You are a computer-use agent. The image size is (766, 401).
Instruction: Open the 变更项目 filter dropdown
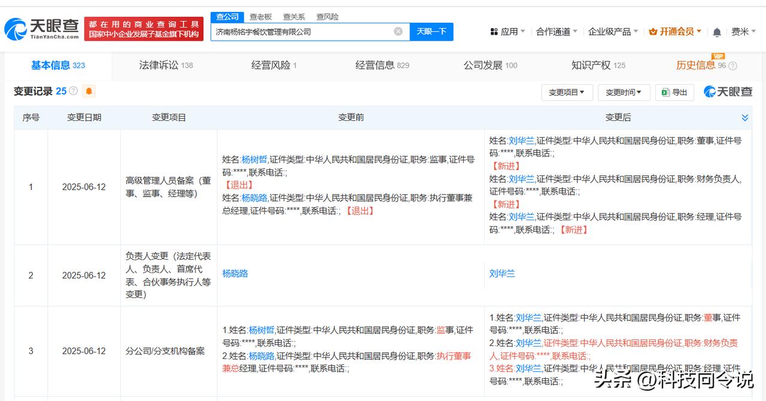coord(567,92)
